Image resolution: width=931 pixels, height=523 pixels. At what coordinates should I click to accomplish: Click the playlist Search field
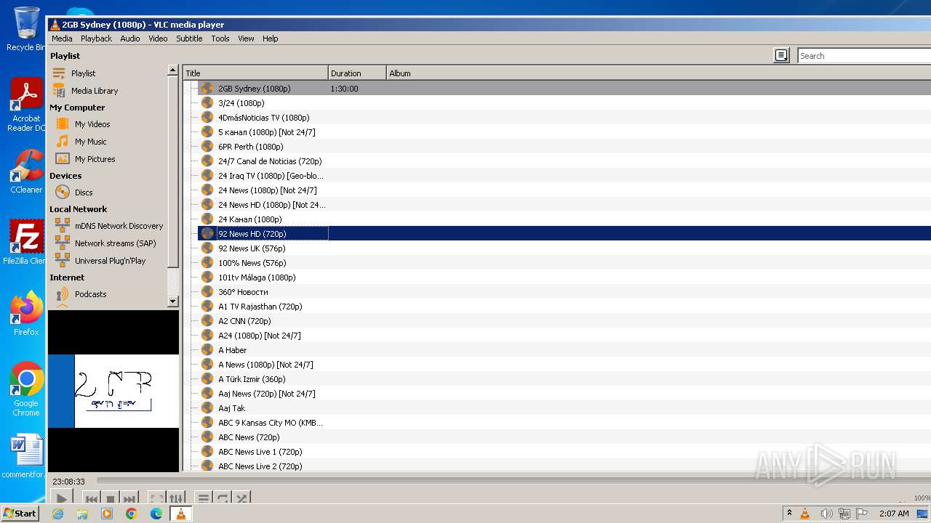coord(864,56)
